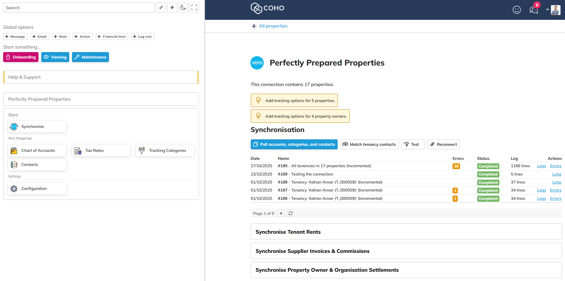The height and width of the screenshot is (281, 565).
Task: Go back to All properties
Action: click(x=270, y=26)
